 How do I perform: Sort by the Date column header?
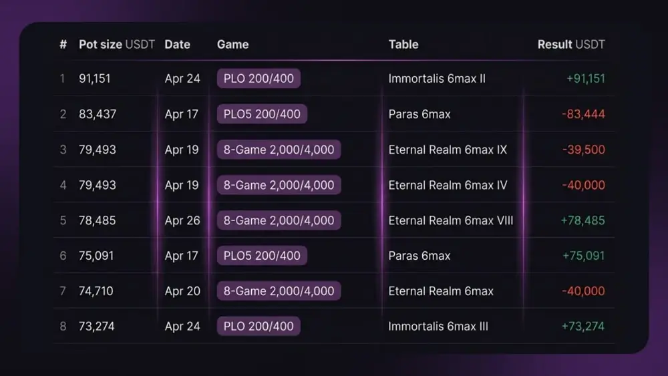click(x=177, y=44)
